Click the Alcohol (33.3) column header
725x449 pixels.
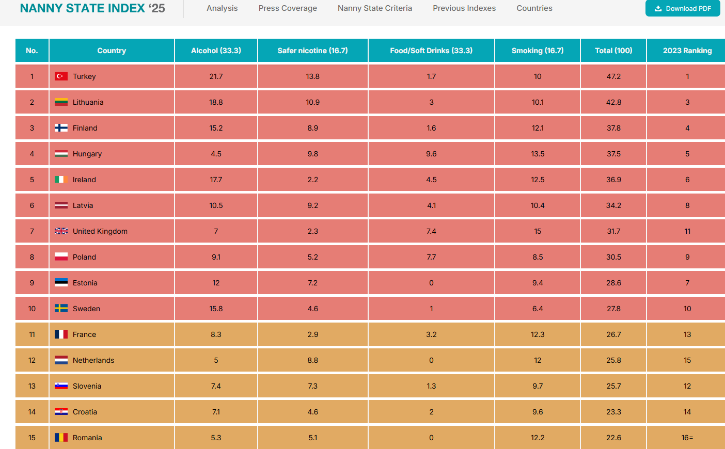point(216,51)
